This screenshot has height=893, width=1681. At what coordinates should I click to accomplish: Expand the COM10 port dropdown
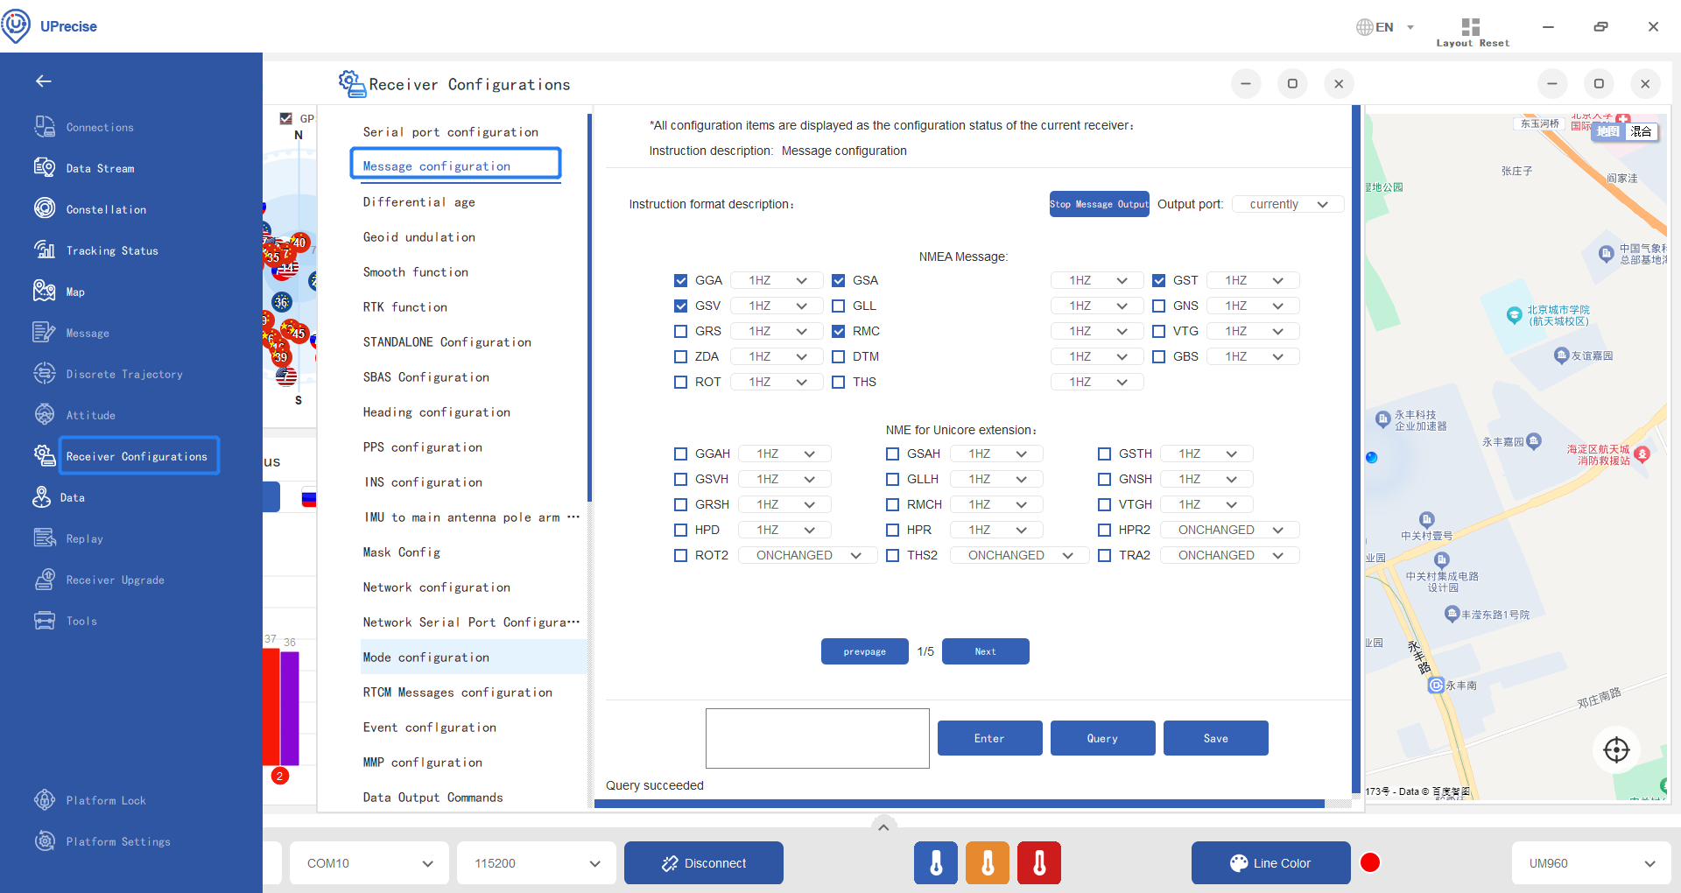[369, 863]
